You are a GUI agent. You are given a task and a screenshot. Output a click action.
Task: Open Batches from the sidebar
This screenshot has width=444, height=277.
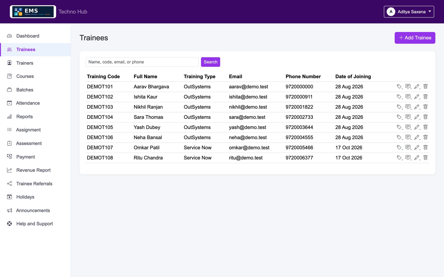coord(35,90)
